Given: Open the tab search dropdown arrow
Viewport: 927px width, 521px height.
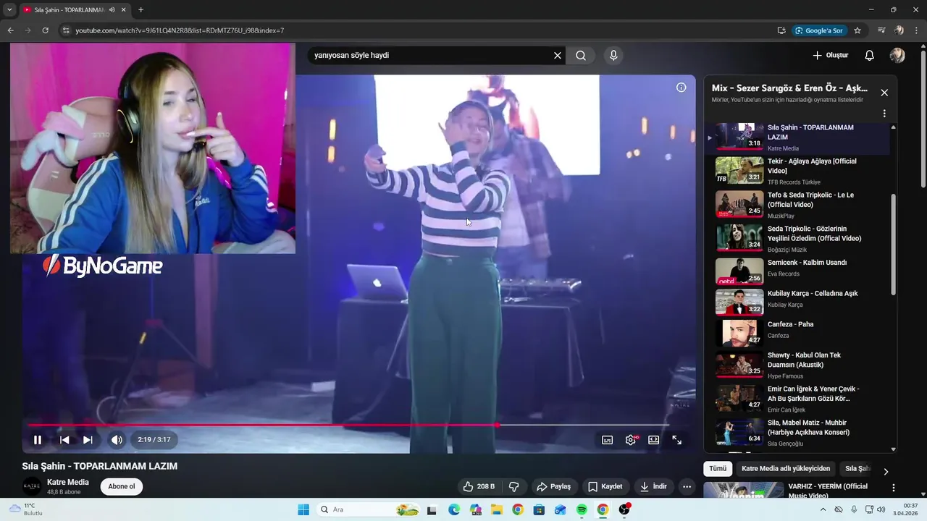Looking at the screenshot, I should point(9,9).
